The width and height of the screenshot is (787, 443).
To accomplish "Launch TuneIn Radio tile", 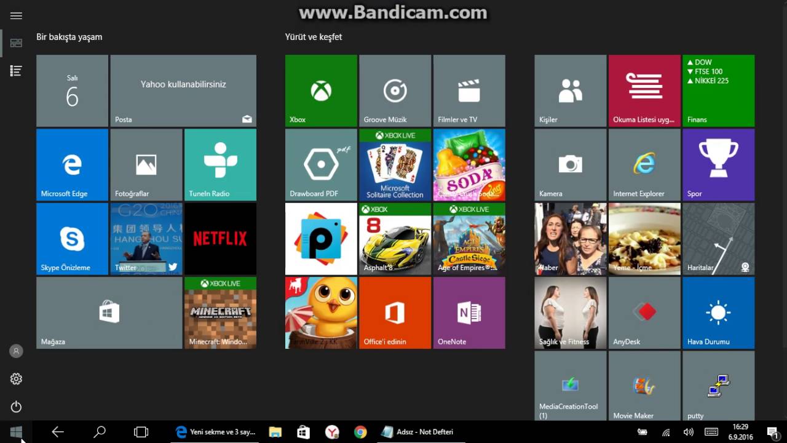I will (x=220, y=164).
